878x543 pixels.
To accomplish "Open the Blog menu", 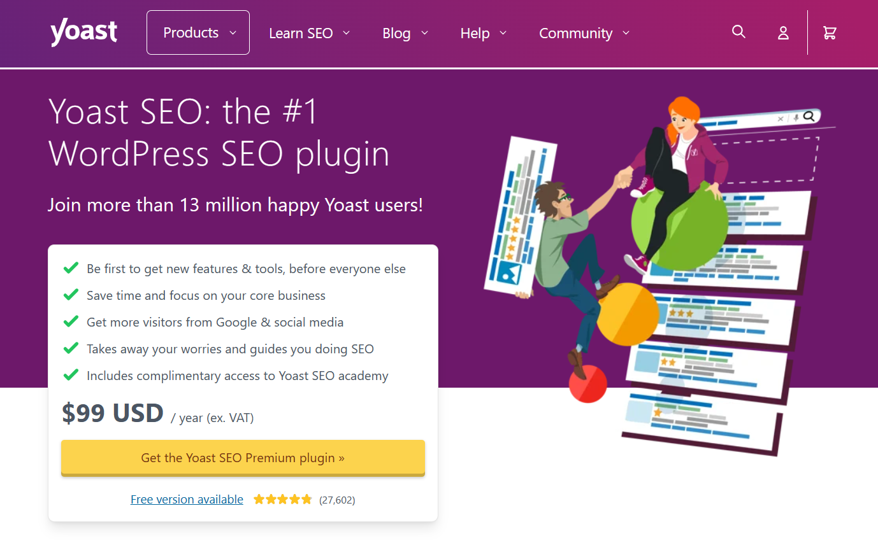I will [405, 33].
